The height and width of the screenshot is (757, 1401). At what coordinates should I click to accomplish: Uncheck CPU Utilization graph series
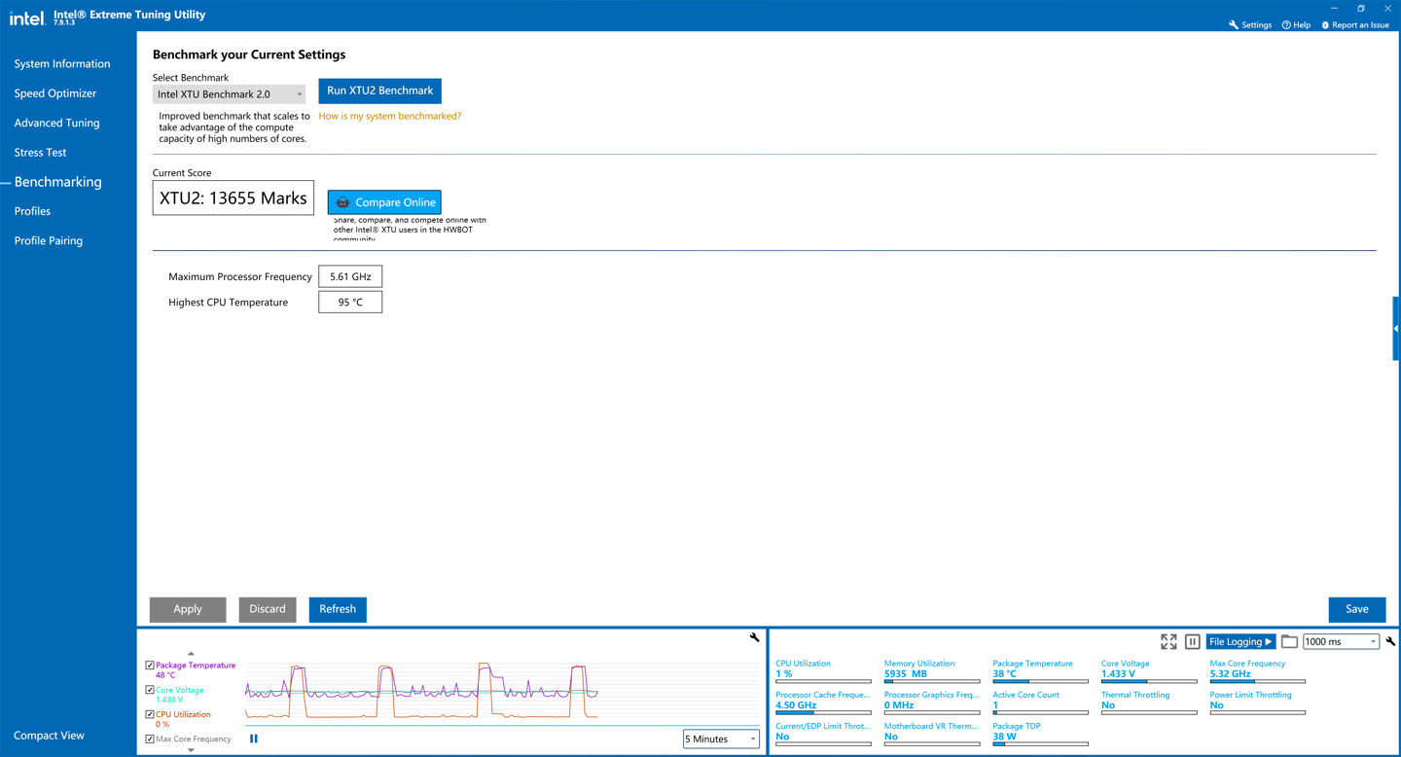pyautogui.click(x=150, y=714)
